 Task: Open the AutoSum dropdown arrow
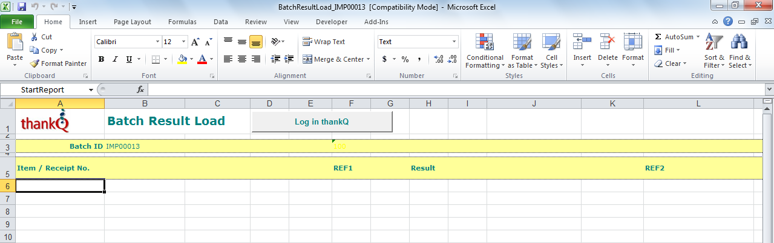pos(698,37)
